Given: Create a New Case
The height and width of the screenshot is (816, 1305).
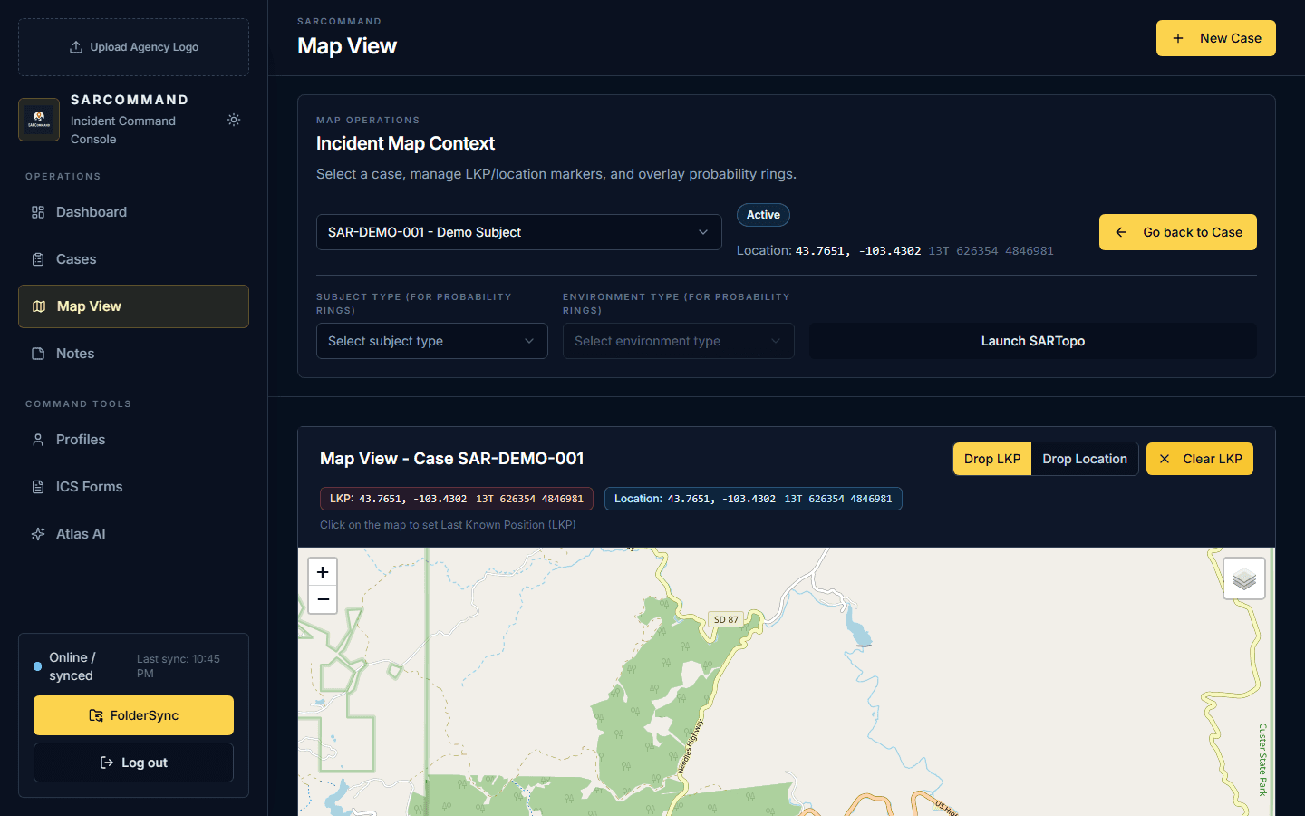Looking at the screenshot, I should point(1215,38).
